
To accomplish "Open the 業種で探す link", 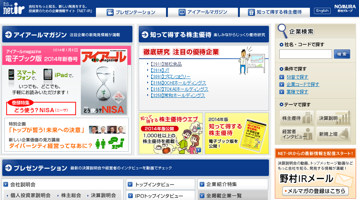I will [297, 92].
